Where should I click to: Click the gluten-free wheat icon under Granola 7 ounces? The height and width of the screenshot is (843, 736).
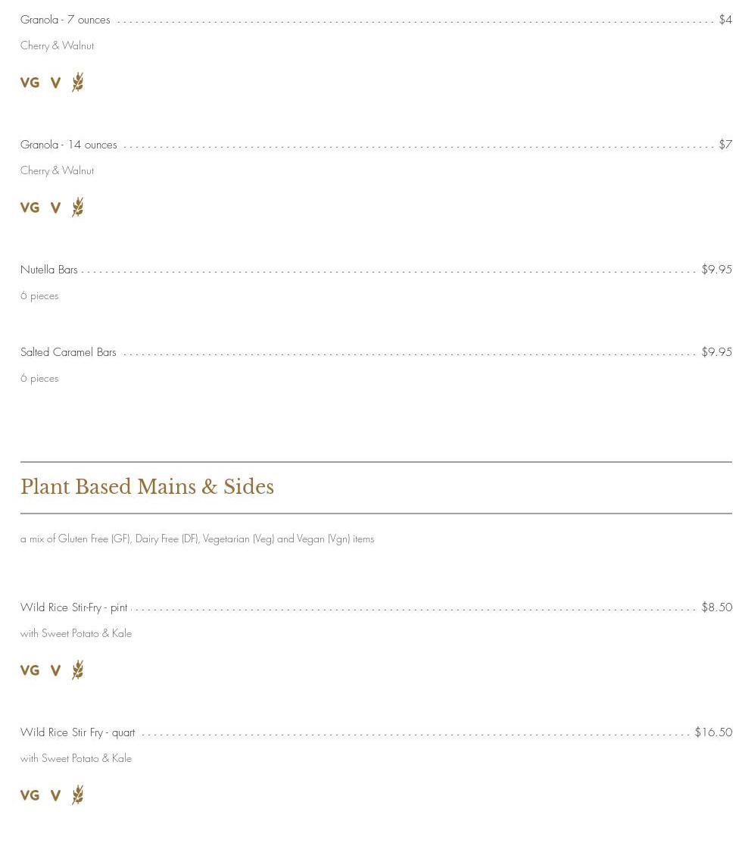pyautogui.click(x=78, y=82)
